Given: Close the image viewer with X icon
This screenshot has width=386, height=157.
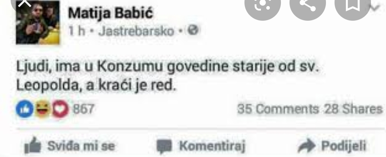Looking at the screenshot, I should coord(25,3).
